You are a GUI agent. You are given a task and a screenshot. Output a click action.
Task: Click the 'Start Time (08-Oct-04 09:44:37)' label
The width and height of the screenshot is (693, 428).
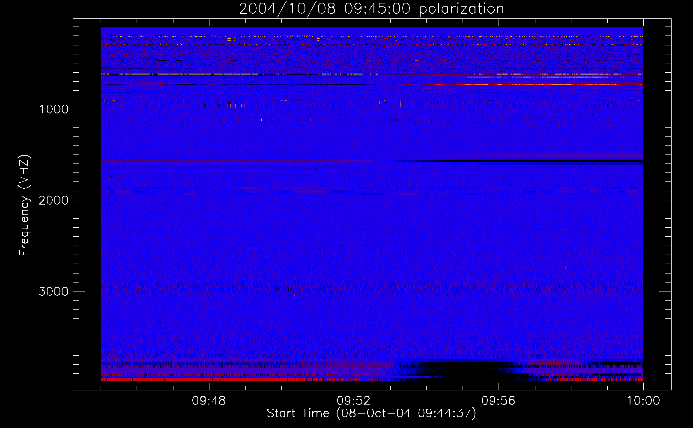pyautogui.click(x=371, y=413)
